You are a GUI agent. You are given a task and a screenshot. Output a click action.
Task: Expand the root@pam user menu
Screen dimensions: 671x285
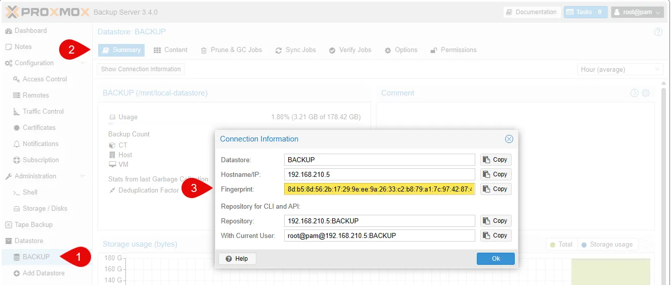click(x=637, y=12)
